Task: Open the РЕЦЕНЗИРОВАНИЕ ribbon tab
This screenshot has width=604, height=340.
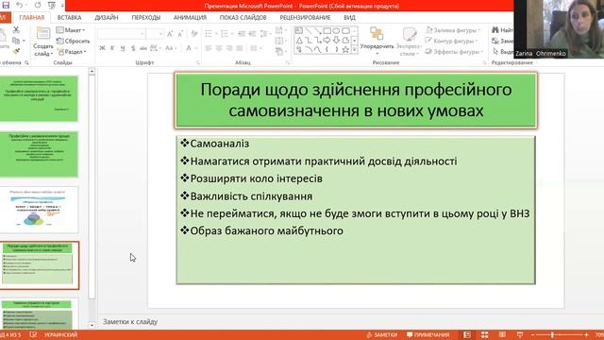Action: click(x=305, y=17)
